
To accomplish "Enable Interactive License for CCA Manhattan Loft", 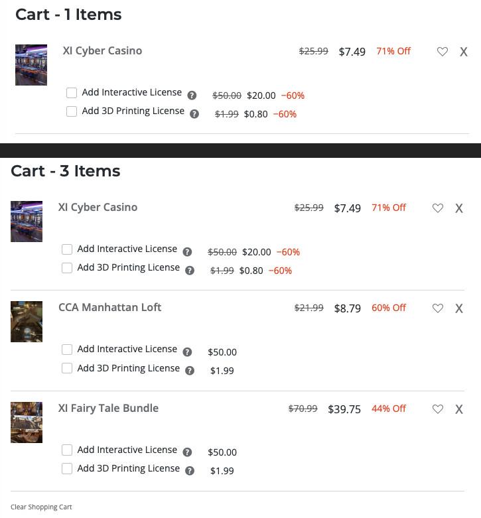I will pyautogui.click(x=67, y=350).
